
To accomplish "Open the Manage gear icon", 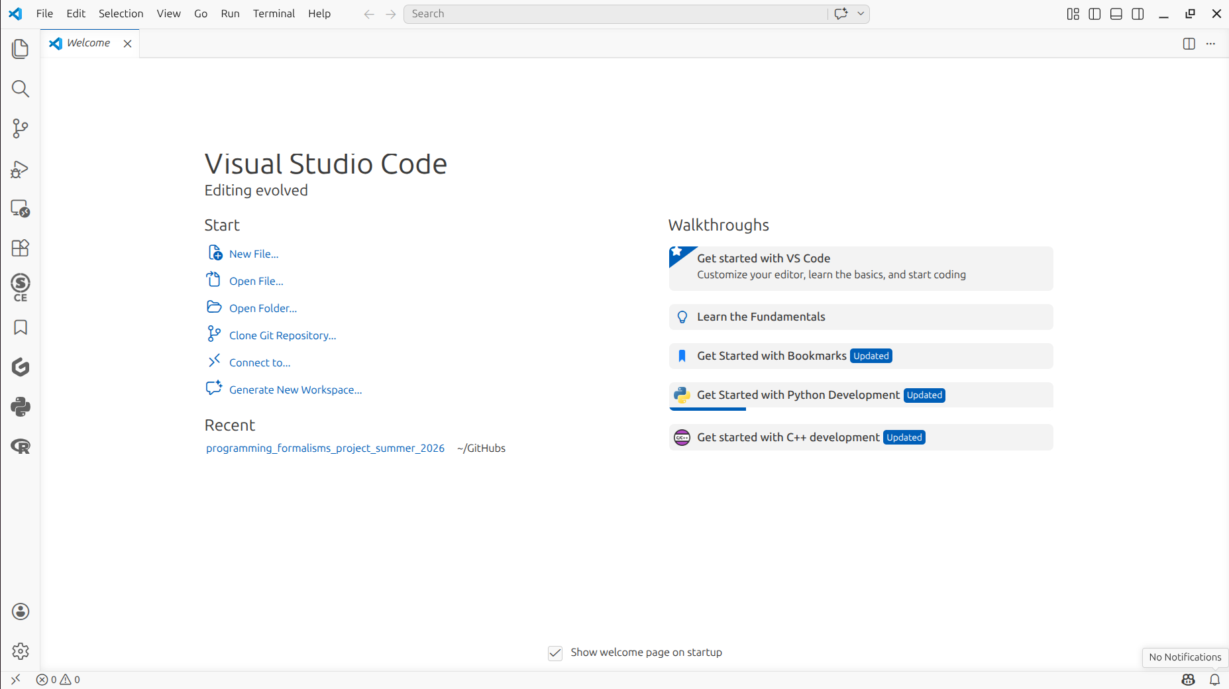I will click(x=21, y=651).
